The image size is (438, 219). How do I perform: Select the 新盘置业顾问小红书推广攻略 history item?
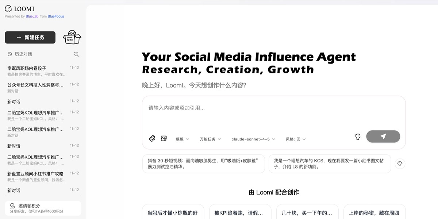[36, 176]
